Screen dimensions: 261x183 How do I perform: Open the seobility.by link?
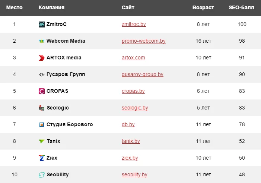(x=134, y=174)
